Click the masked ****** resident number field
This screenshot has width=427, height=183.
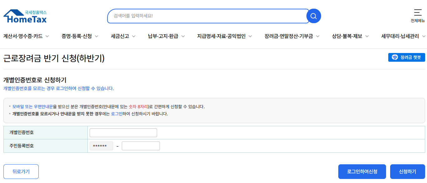101,146
